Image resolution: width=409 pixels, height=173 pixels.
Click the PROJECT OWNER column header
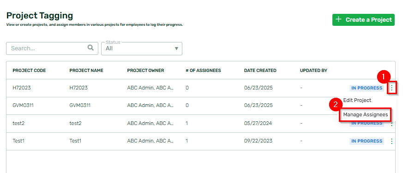145,71
